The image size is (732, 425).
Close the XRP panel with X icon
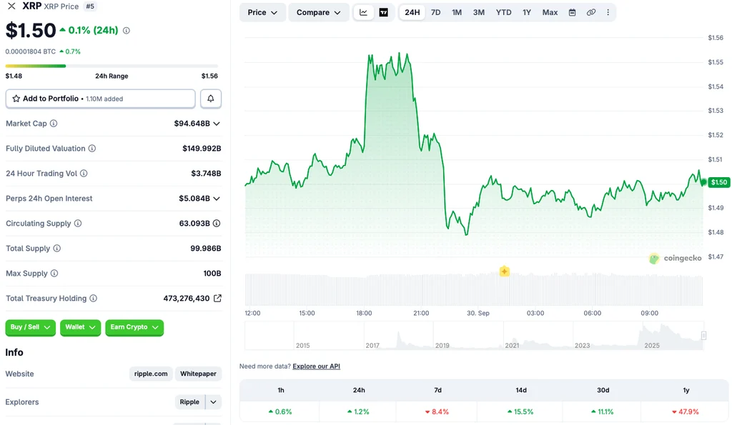pyautogui.click(x=11, y=6)
